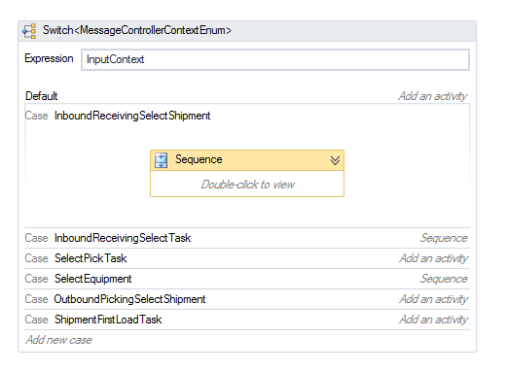Click Sequence label of SelectEquipment case

pos(444,279)
